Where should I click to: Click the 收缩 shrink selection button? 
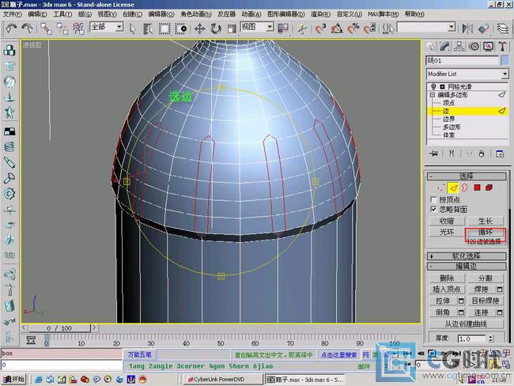click(x=447, y=221)
